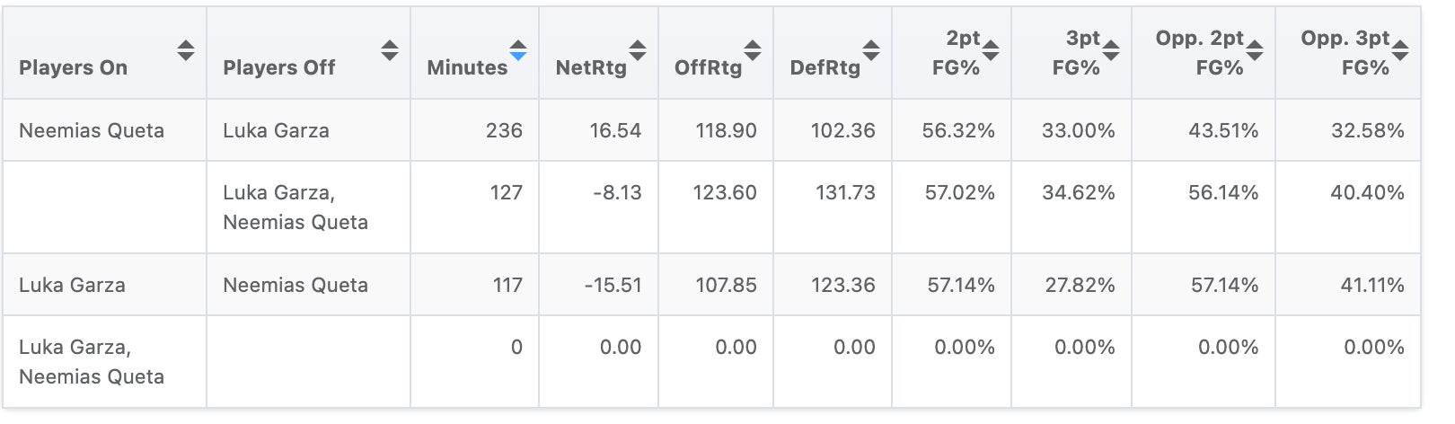The image size is (1455, 424).
Task: Click the 236 minutes cell
Action: [x=504, y=130]
